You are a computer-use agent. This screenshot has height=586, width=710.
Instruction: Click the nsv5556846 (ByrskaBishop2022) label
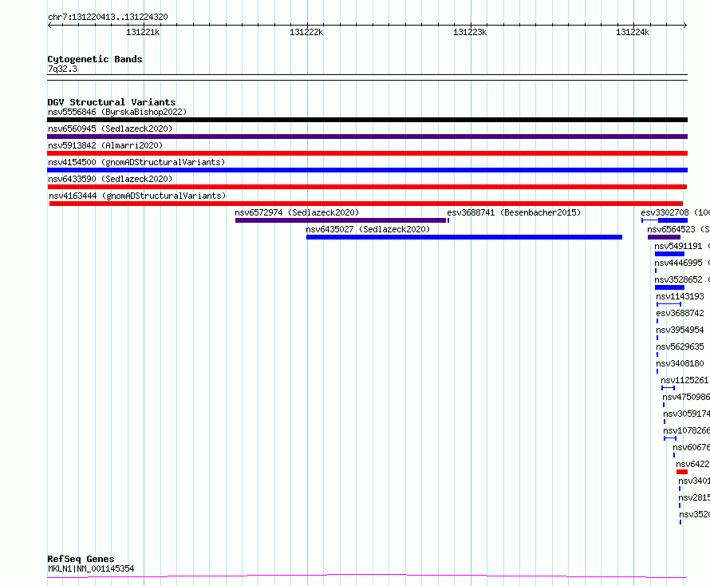[x=117, y=112]
